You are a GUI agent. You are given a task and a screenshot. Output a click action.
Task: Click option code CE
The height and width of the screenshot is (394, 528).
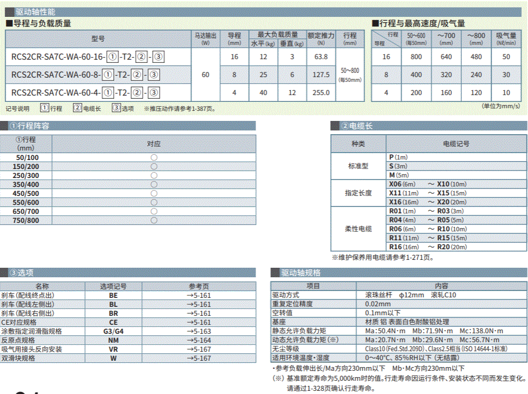(x=113, y=322)
